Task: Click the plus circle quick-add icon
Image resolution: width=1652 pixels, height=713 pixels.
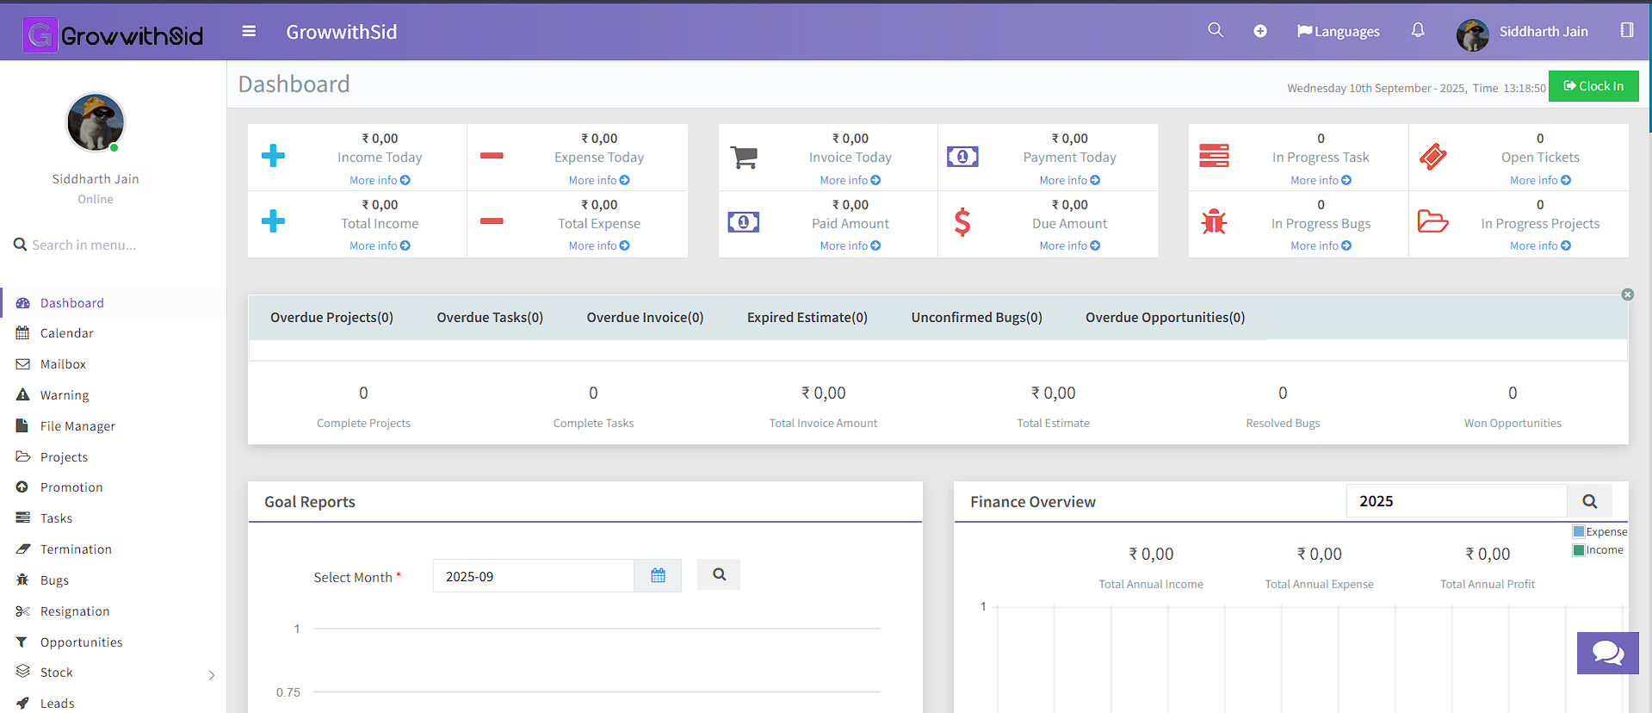Action: [x=1259, y=31]
